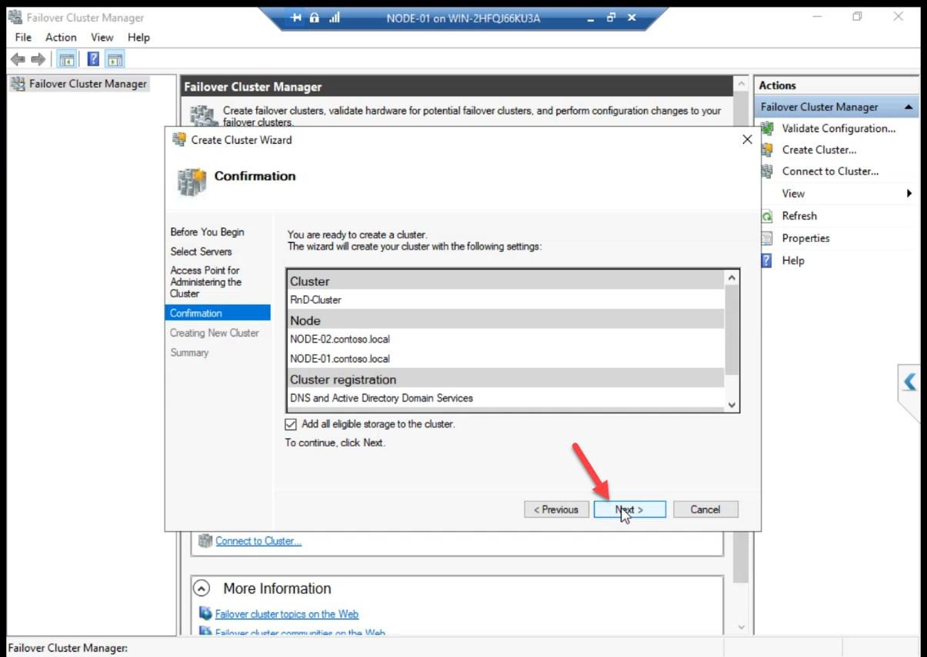Open the Connect to Cluster action
927x657 pixels.
pos(830,171)
